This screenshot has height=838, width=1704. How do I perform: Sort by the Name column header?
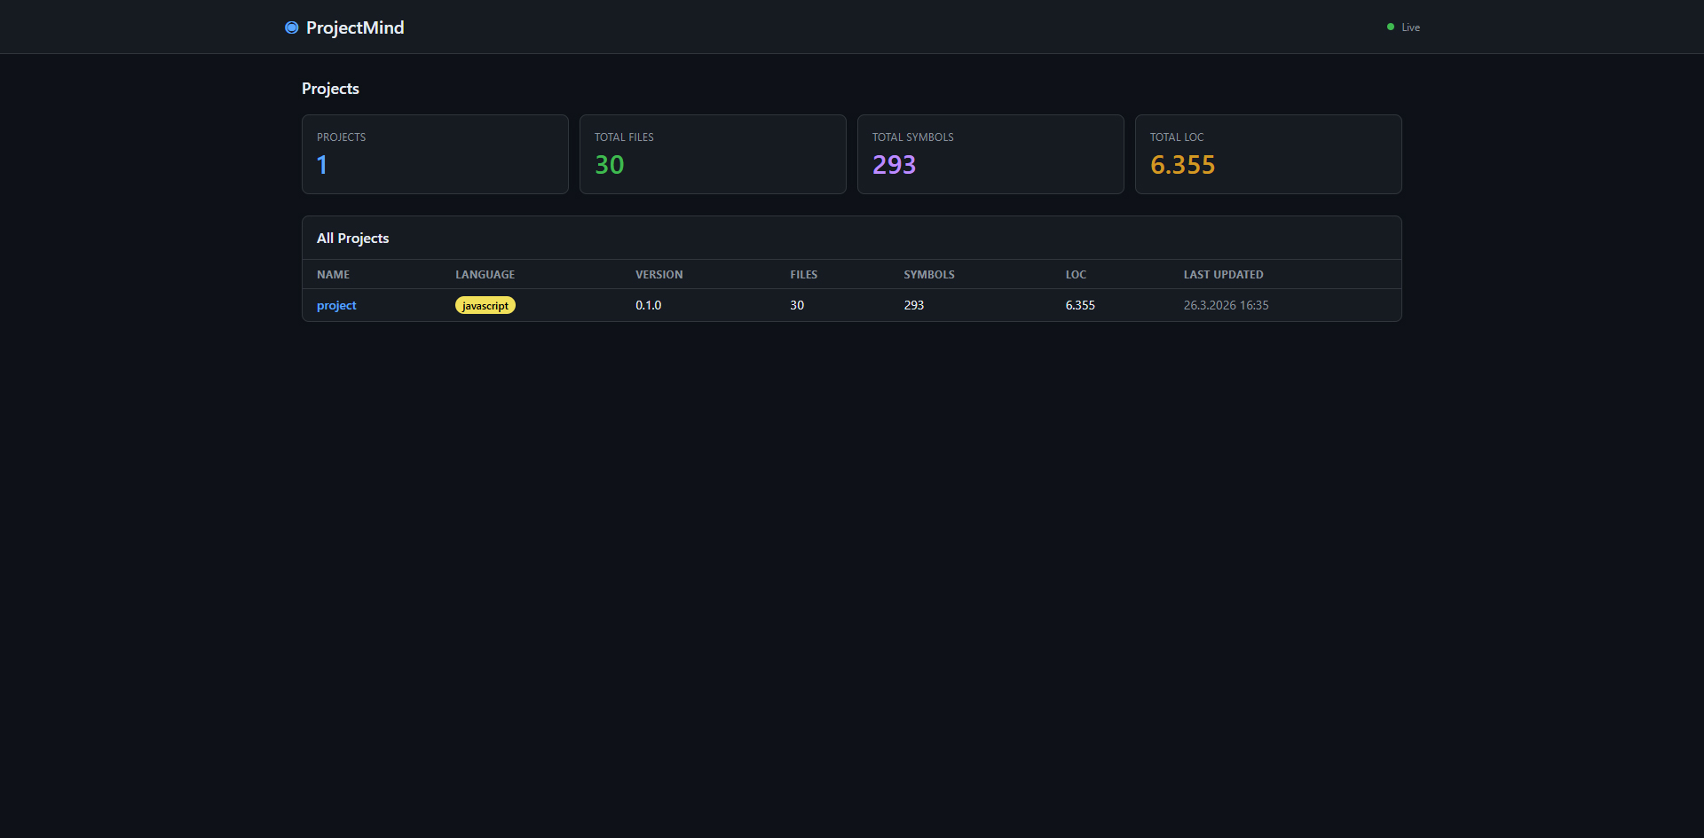tap(333, 275)
